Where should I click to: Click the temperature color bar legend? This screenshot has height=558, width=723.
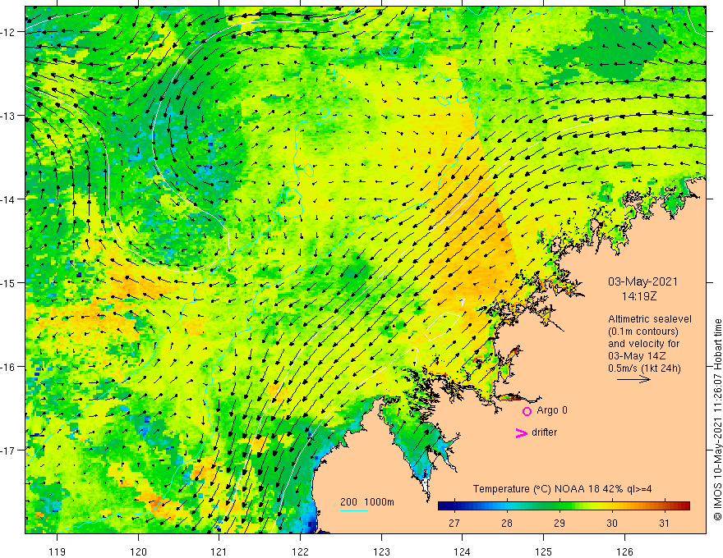coord(564,506)
